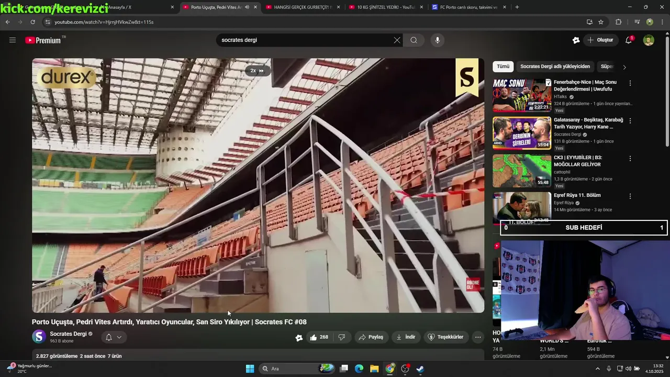
Task: Show hidden system tray icons
Action: point(598,369)
